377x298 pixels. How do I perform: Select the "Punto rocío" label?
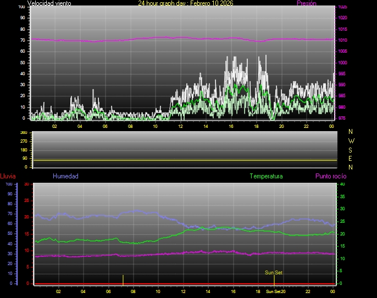(330, 177)
